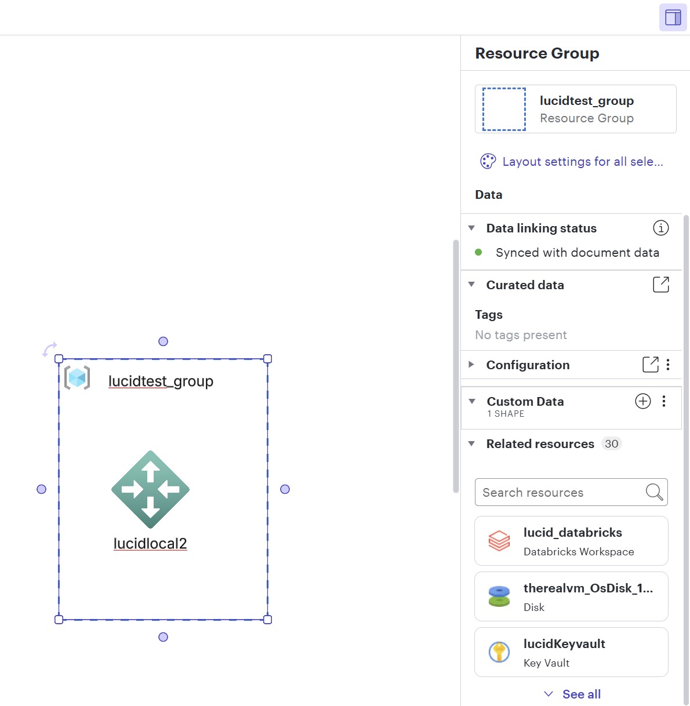This screenshot has height=706, width=690.
Task: Open Custom Data more options menu
Action: pos(664,401)
